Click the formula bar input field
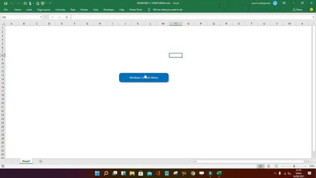Image resolution: width=316 pixels, height=178 pixels. coord(192,17)
